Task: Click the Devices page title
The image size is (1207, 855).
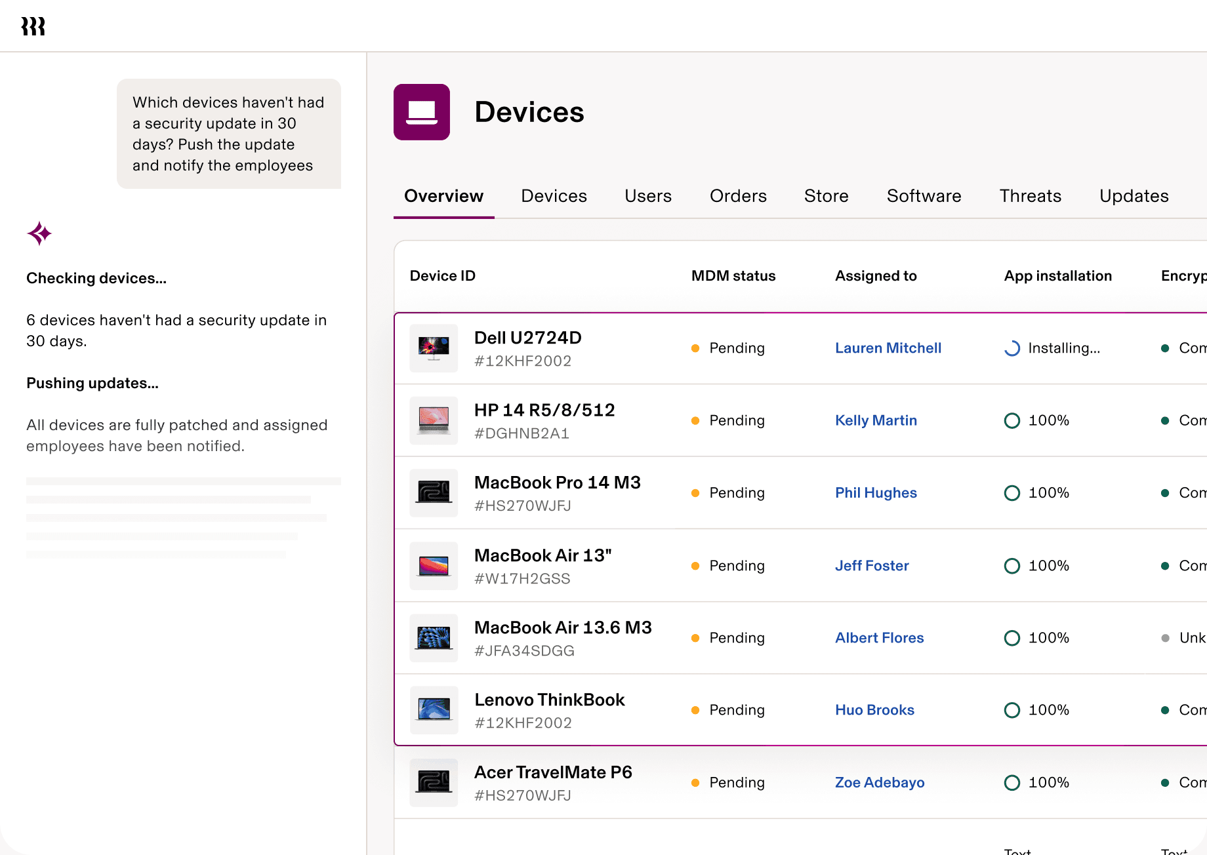Action: point(529,112)
